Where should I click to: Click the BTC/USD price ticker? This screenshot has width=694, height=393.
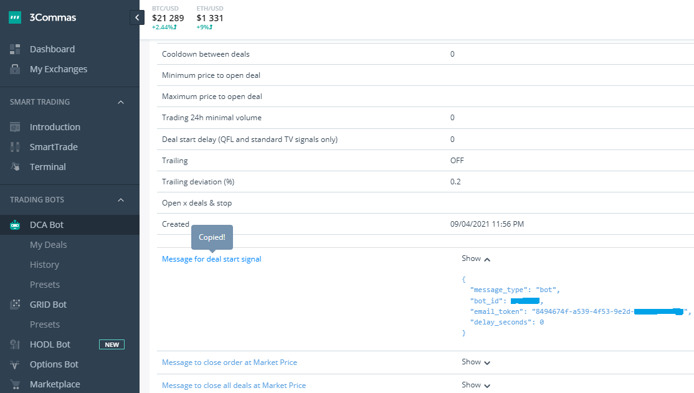168,17
